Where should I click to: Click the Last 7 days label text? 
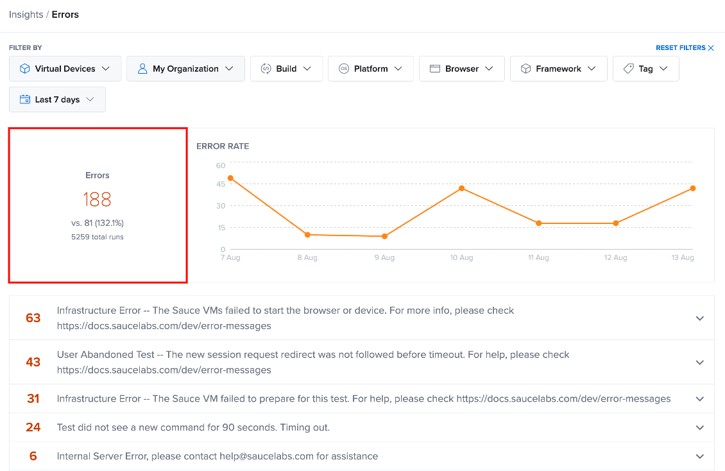[57, 99]
